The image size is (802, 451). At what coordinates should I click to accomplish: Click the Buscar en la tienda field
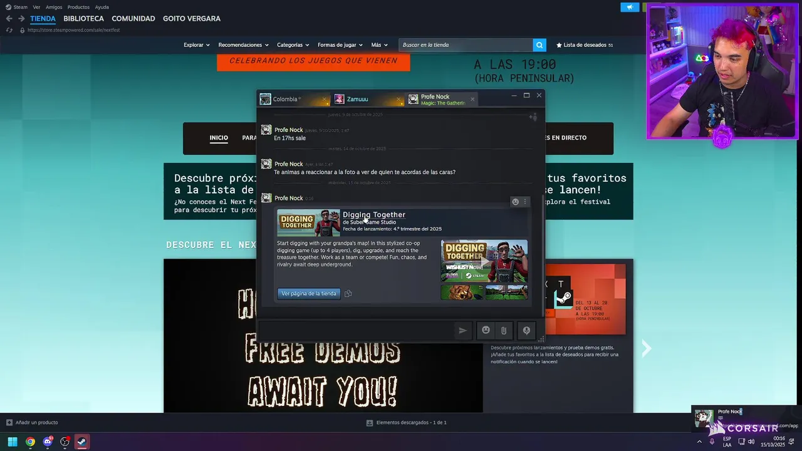(466, 45)
